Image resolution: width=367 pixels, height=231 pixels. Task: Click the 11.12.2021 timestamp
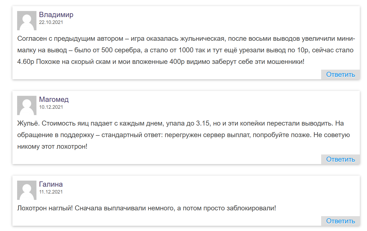(x=51, y=192)
